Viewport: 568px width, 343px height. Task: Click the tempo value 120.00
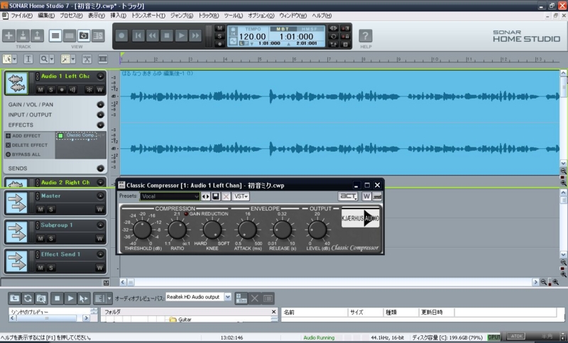pyautogui.click(x=253, y=37)
